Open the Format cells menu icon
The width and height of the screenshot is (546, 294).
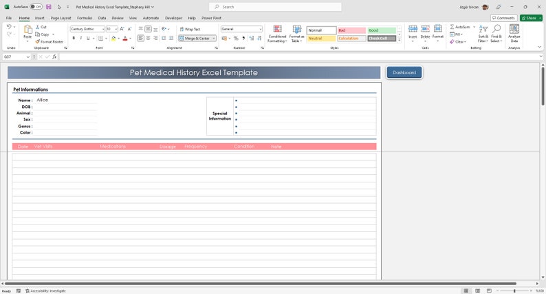click(x=438, y=29)
